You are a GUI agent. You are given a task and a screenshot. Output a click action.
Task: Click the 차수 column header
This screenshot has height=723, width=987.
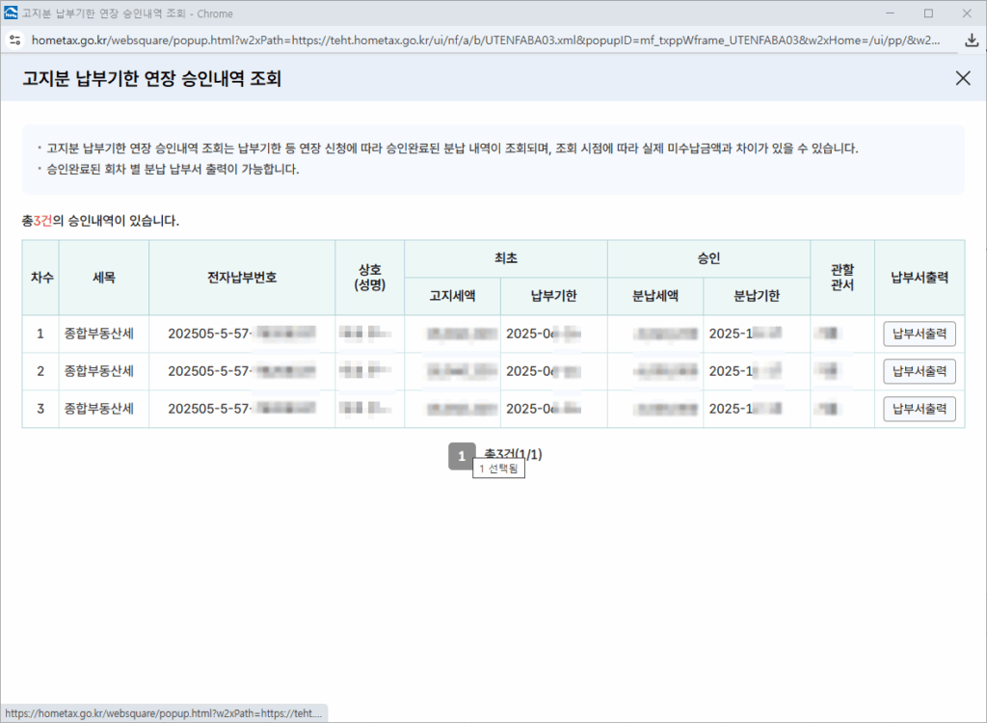click(40, 277)
